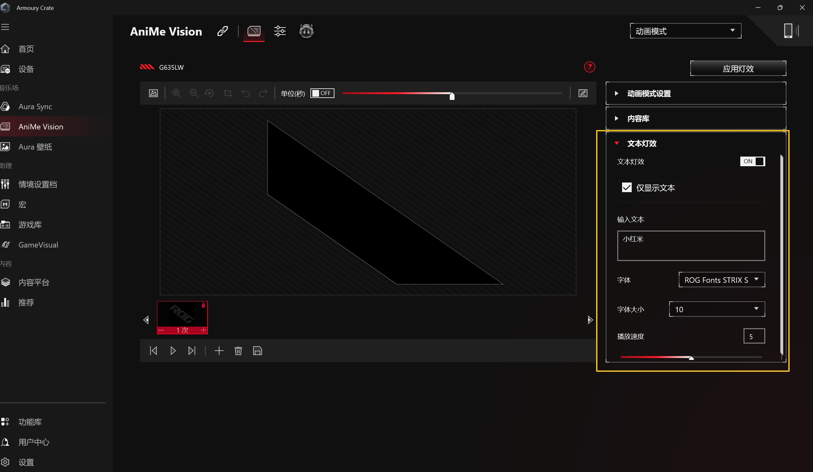Open the 字体大小 dropdown showing 10
Screen dimensions: 813x472
(x=717, y=309)
